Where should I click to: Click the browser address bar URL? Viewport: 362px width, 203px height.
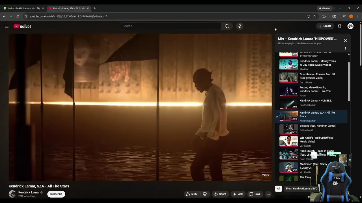(x=68, y=16)
